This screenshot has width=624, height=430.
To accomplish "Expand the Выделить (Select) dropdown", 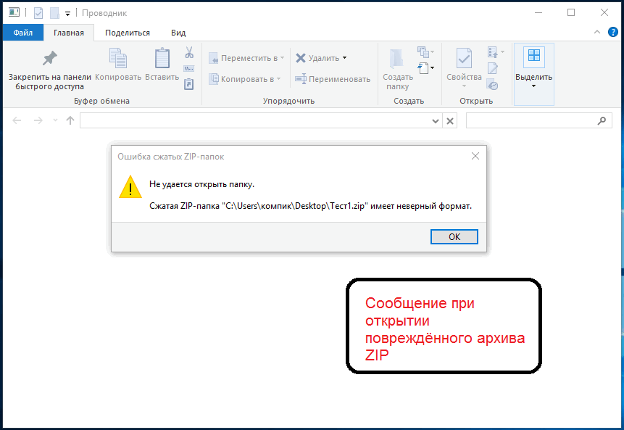I will click(x=533, y=86).
